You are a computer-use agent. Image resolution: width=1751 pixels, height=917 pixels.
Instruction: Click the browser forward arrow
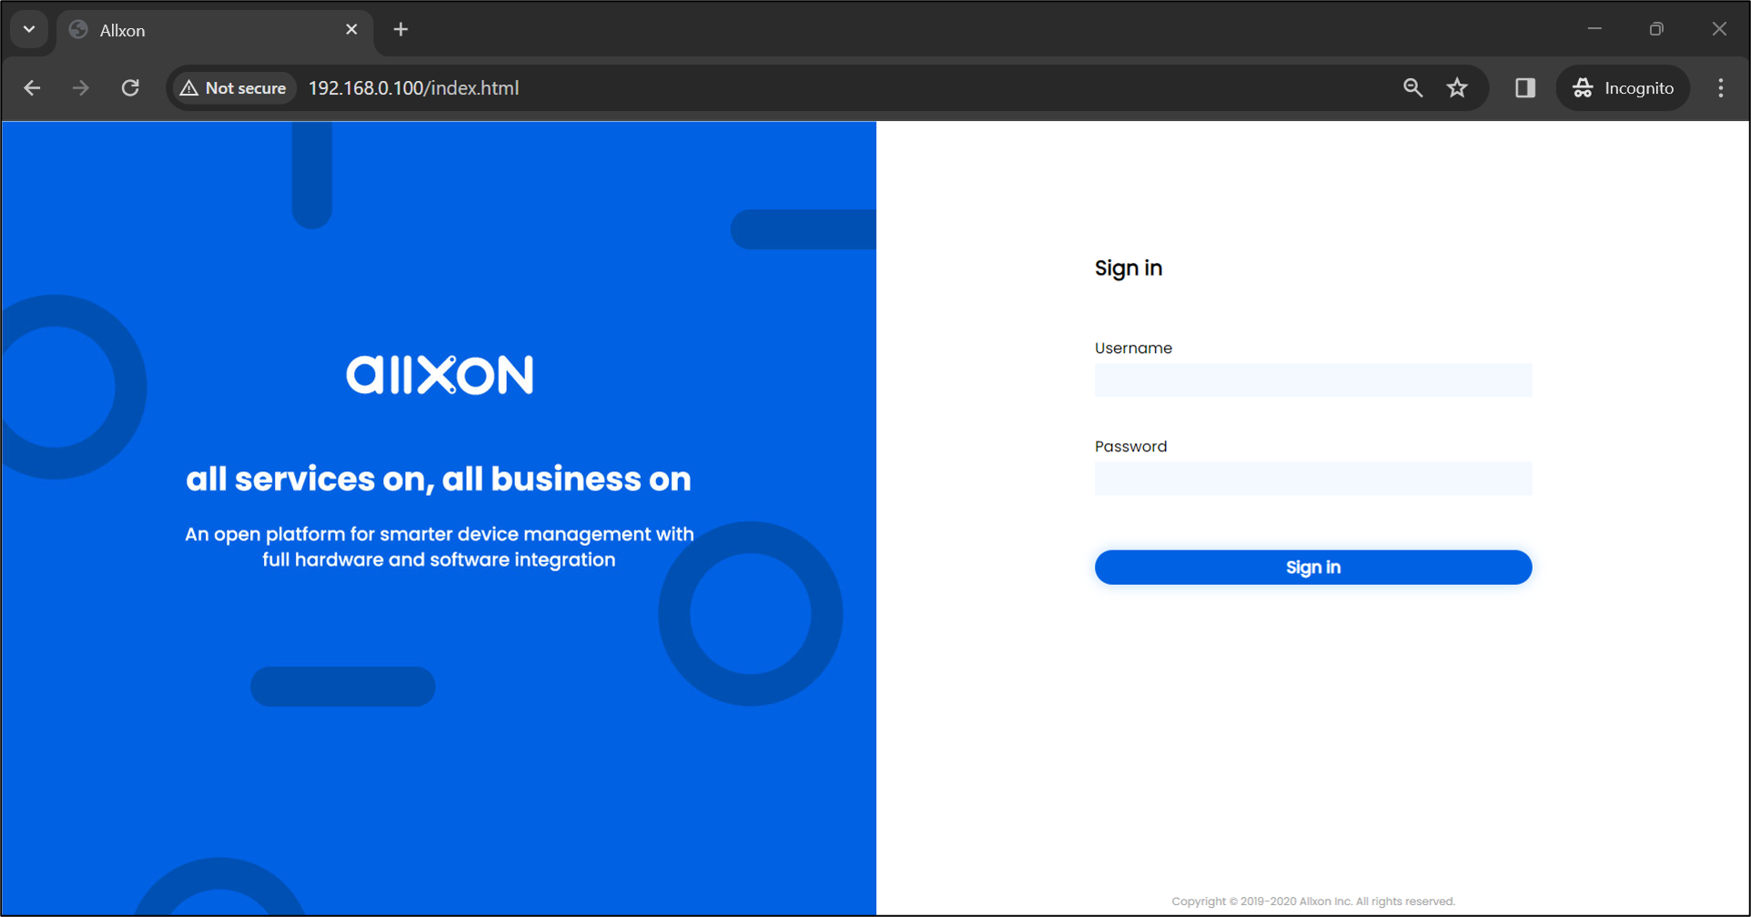click(81, 88)
